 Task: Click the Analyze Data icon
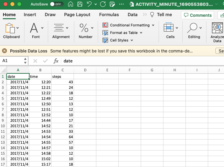click(x=217, y=28)
